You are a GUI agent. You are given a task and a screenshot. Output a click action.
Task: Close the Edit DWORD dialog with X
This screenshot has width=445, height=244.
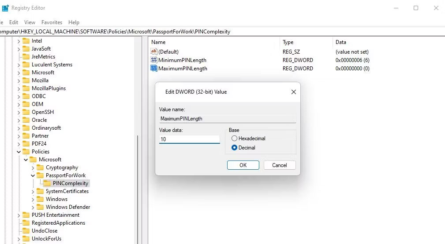pyautogui.click(x=293, y=92)
